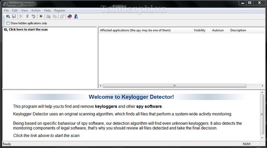
Task: Click the Save floppy disk icon
Action: (14, 16)
